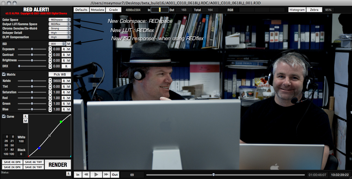This screenshot has width=352, height=179.
Task: Set the In point in the transport bar
Action: tap(78, 175)
